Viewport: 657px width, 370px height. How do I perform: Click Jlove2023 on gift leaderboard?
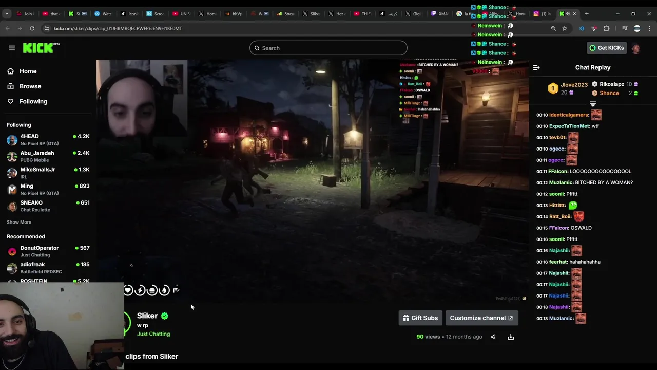pos(574,85)
